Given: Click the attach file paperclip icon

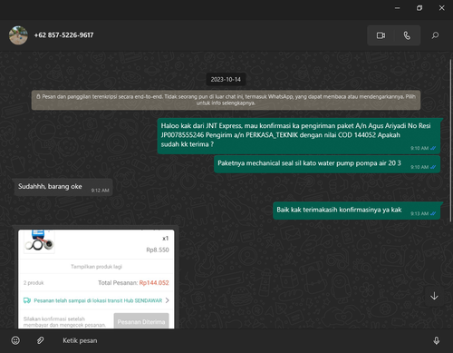Looking at the screenshot, I should [40, 340].
